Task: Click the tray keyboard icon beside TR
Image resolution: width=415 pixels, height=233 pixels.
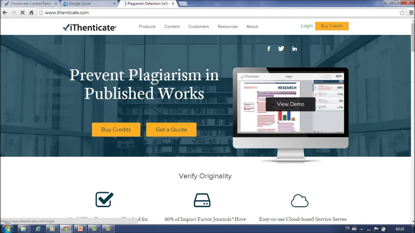Action: tap(354, 229)
